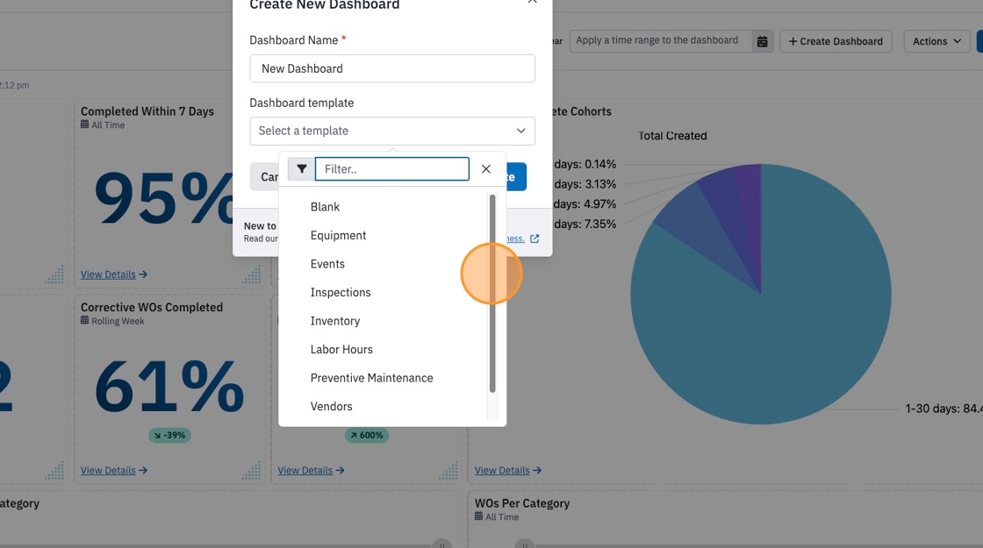Click the external link icon in modal footer
Screen dimensions: 983x548
pos(535,238)
